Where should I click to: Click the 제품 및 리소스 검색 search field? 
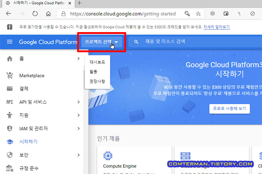coord(195,42)
